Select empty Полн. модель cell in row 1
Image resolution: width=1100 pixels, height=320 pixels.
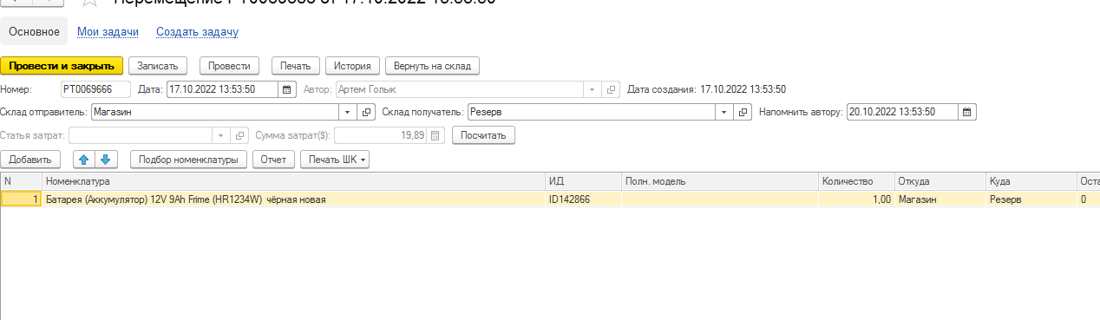(x=720, y=199)
